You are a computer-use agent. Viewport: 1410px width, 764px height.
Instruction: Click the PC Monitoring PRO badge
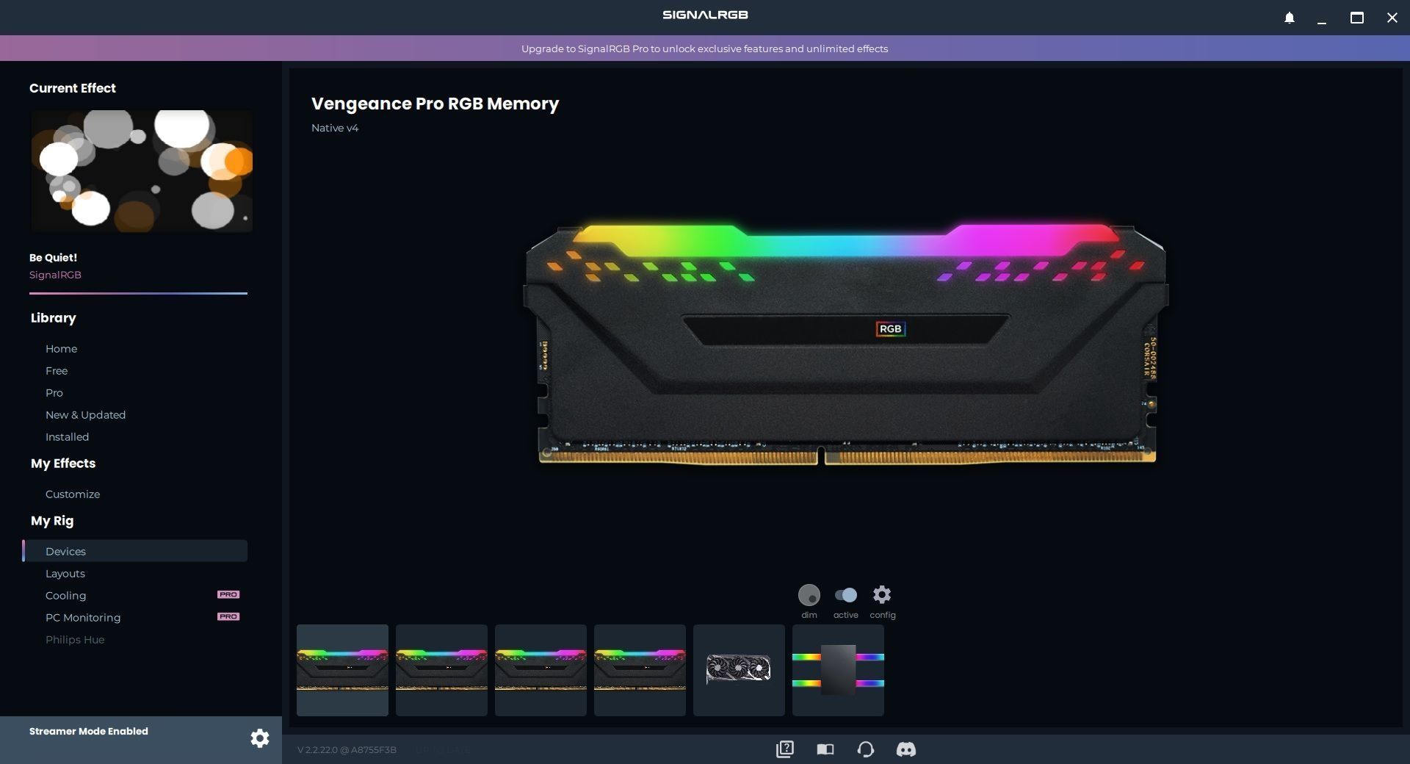pos(228,616)
